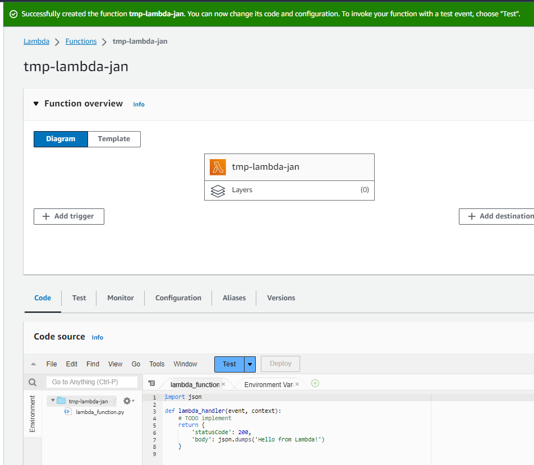Image resolution: width=534 pixels, height=465 pixels.
Task: Collapse the editor menu bar arrow
Action: click(x=34, y=364)
